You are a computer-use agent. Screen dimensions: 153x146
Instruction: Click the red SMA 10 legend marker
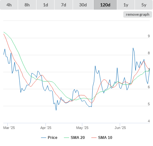[94, 138]
